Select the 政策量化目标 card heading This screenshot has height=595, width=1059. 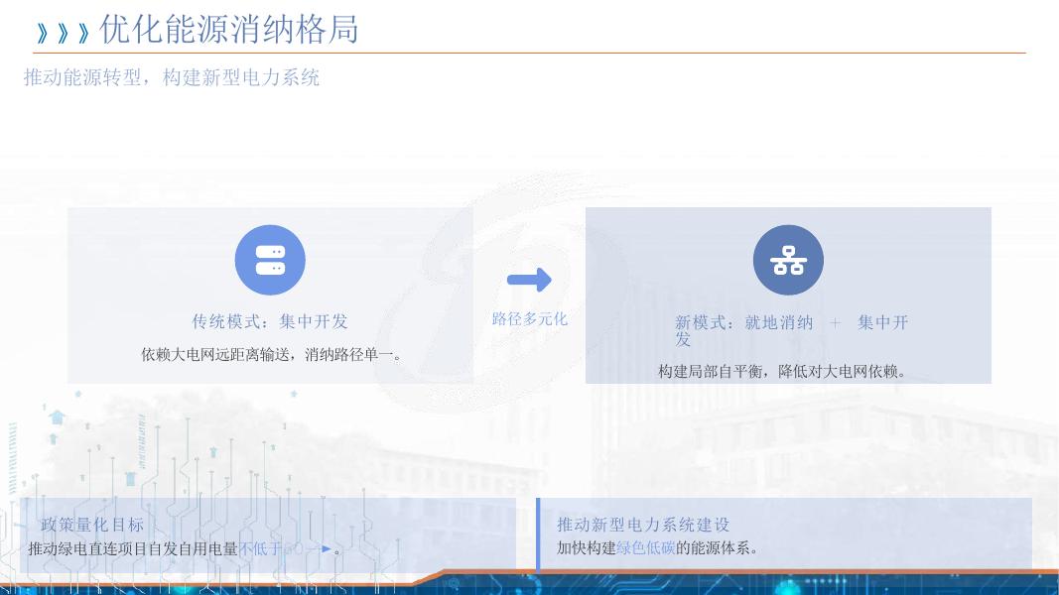[x=92, y=525]
